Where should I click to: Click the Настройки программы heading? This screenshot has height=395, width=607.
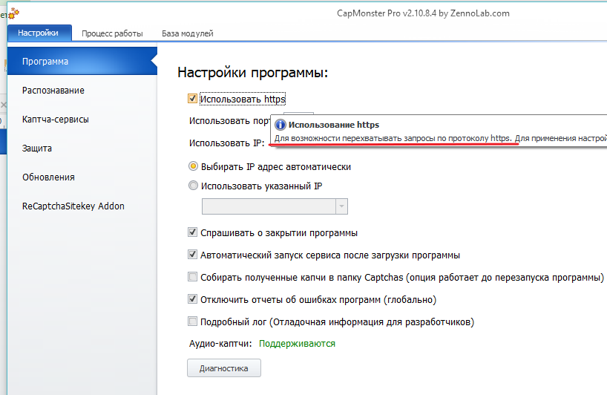tap(253, 73)
